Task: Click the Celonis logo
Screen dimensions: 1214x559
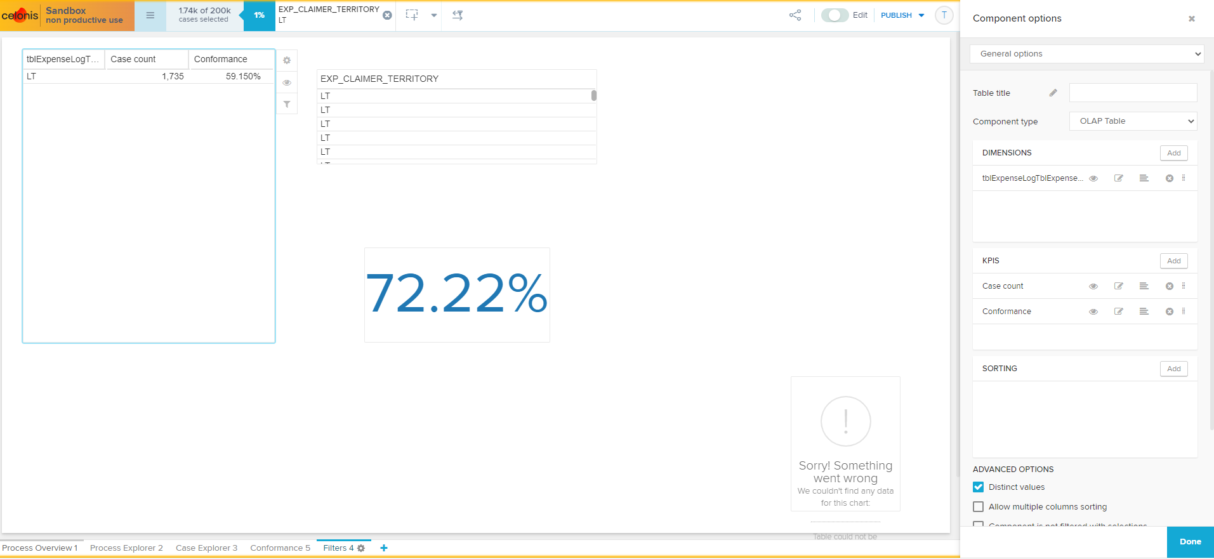Action: [x=20, y=15]
